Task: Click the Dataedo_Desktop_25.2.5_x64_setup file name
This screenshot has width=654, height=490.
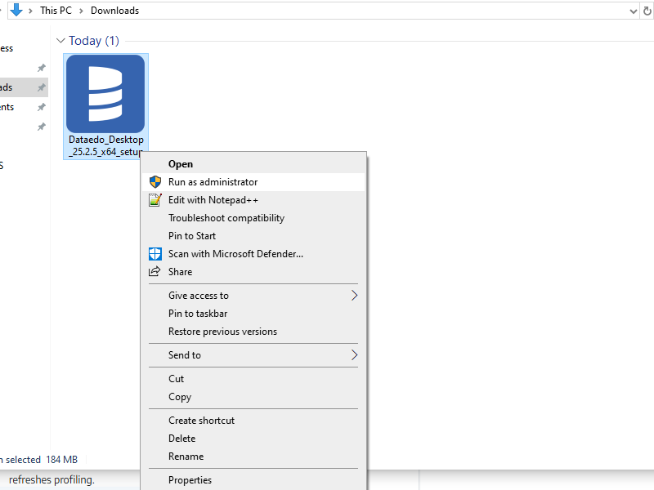Action: coord(106,145)
